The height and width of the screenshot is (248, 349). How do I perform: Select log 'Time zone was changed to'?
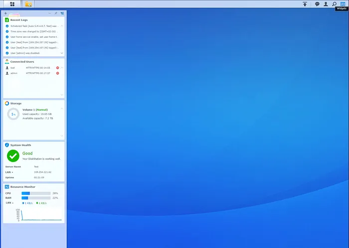point(33,31)
